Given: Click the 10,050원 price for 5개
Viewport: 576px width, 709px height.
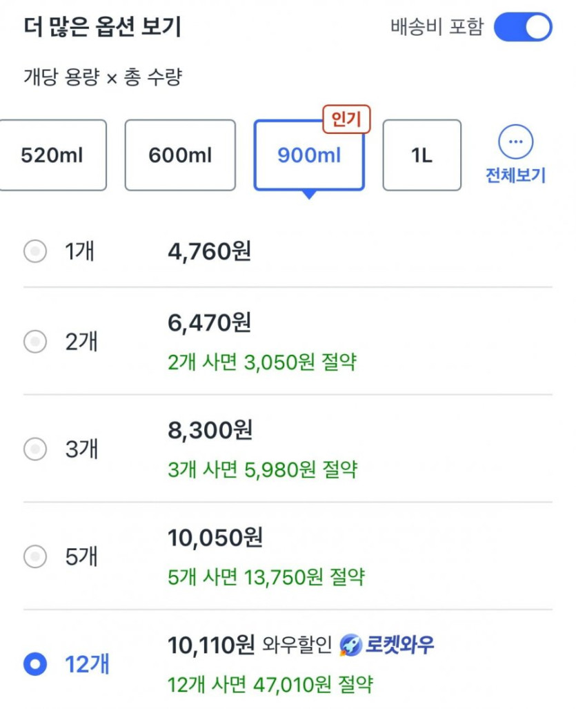Looking at the screenshot, I should pos(215,538).
